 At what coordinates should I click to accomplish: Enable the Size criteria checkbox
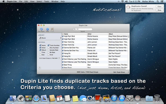pyautogui.click(x=40, y=55)
